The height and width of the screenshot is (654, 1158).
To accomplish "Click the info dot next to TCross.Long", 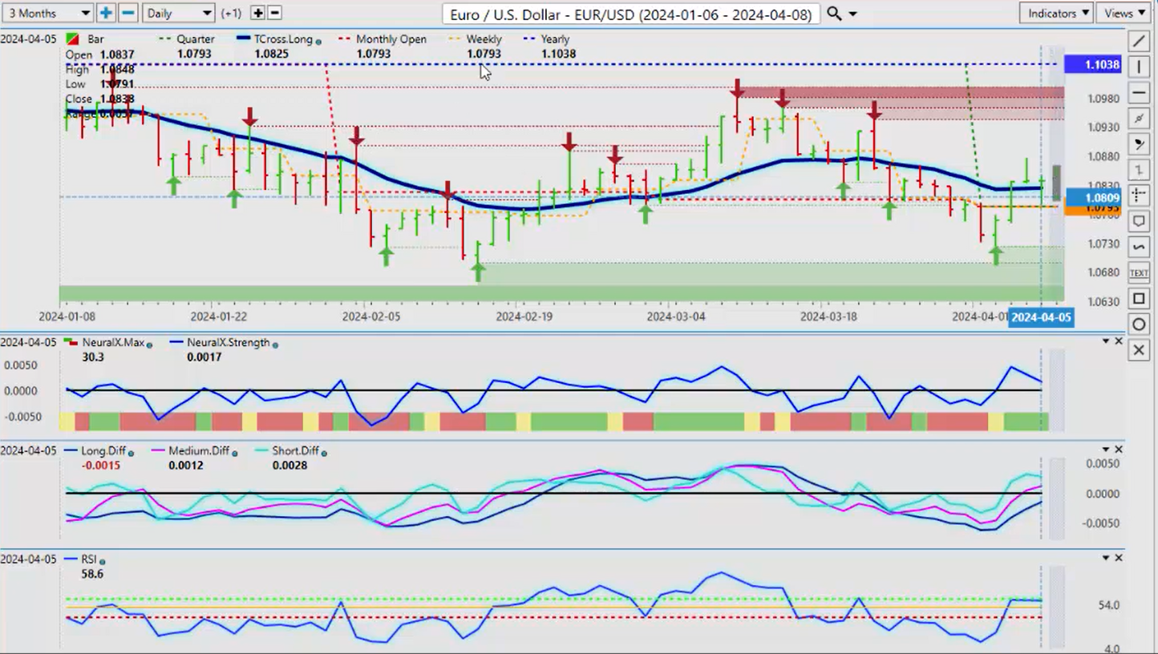I will tap(319, 42).
